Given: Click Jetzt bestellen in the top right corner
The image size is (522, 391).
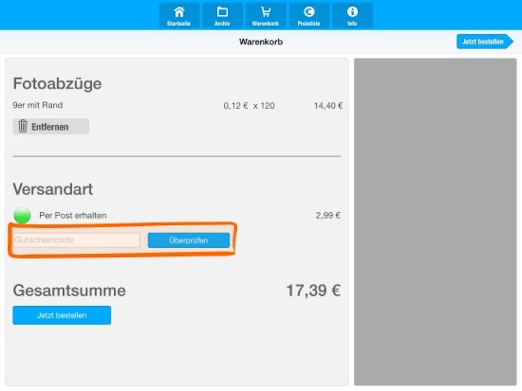Looking at the screenshot, I should pyautogui.click(x=483, y=41).
